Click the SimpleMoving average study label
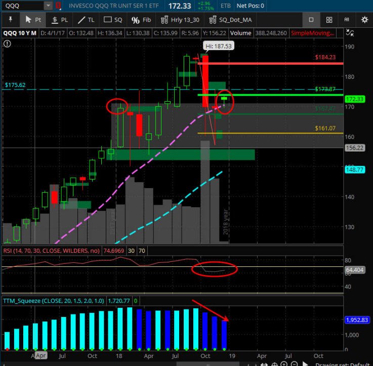 pyautogui.click(x=312, y=33)
